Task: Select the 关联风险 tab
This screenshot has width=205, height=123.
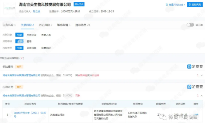Action: (27, 25)
